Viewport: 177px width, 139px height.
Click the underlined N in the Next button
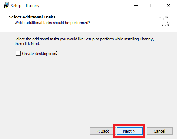125,131
